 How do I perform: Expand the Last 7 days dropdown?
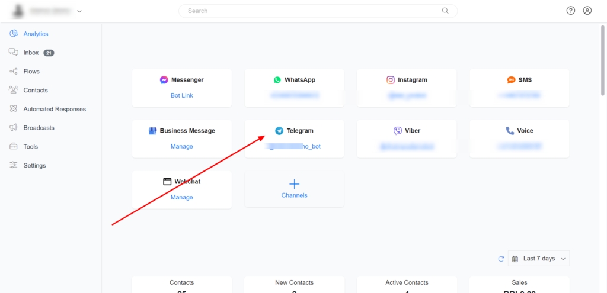[x=539, y=259]
